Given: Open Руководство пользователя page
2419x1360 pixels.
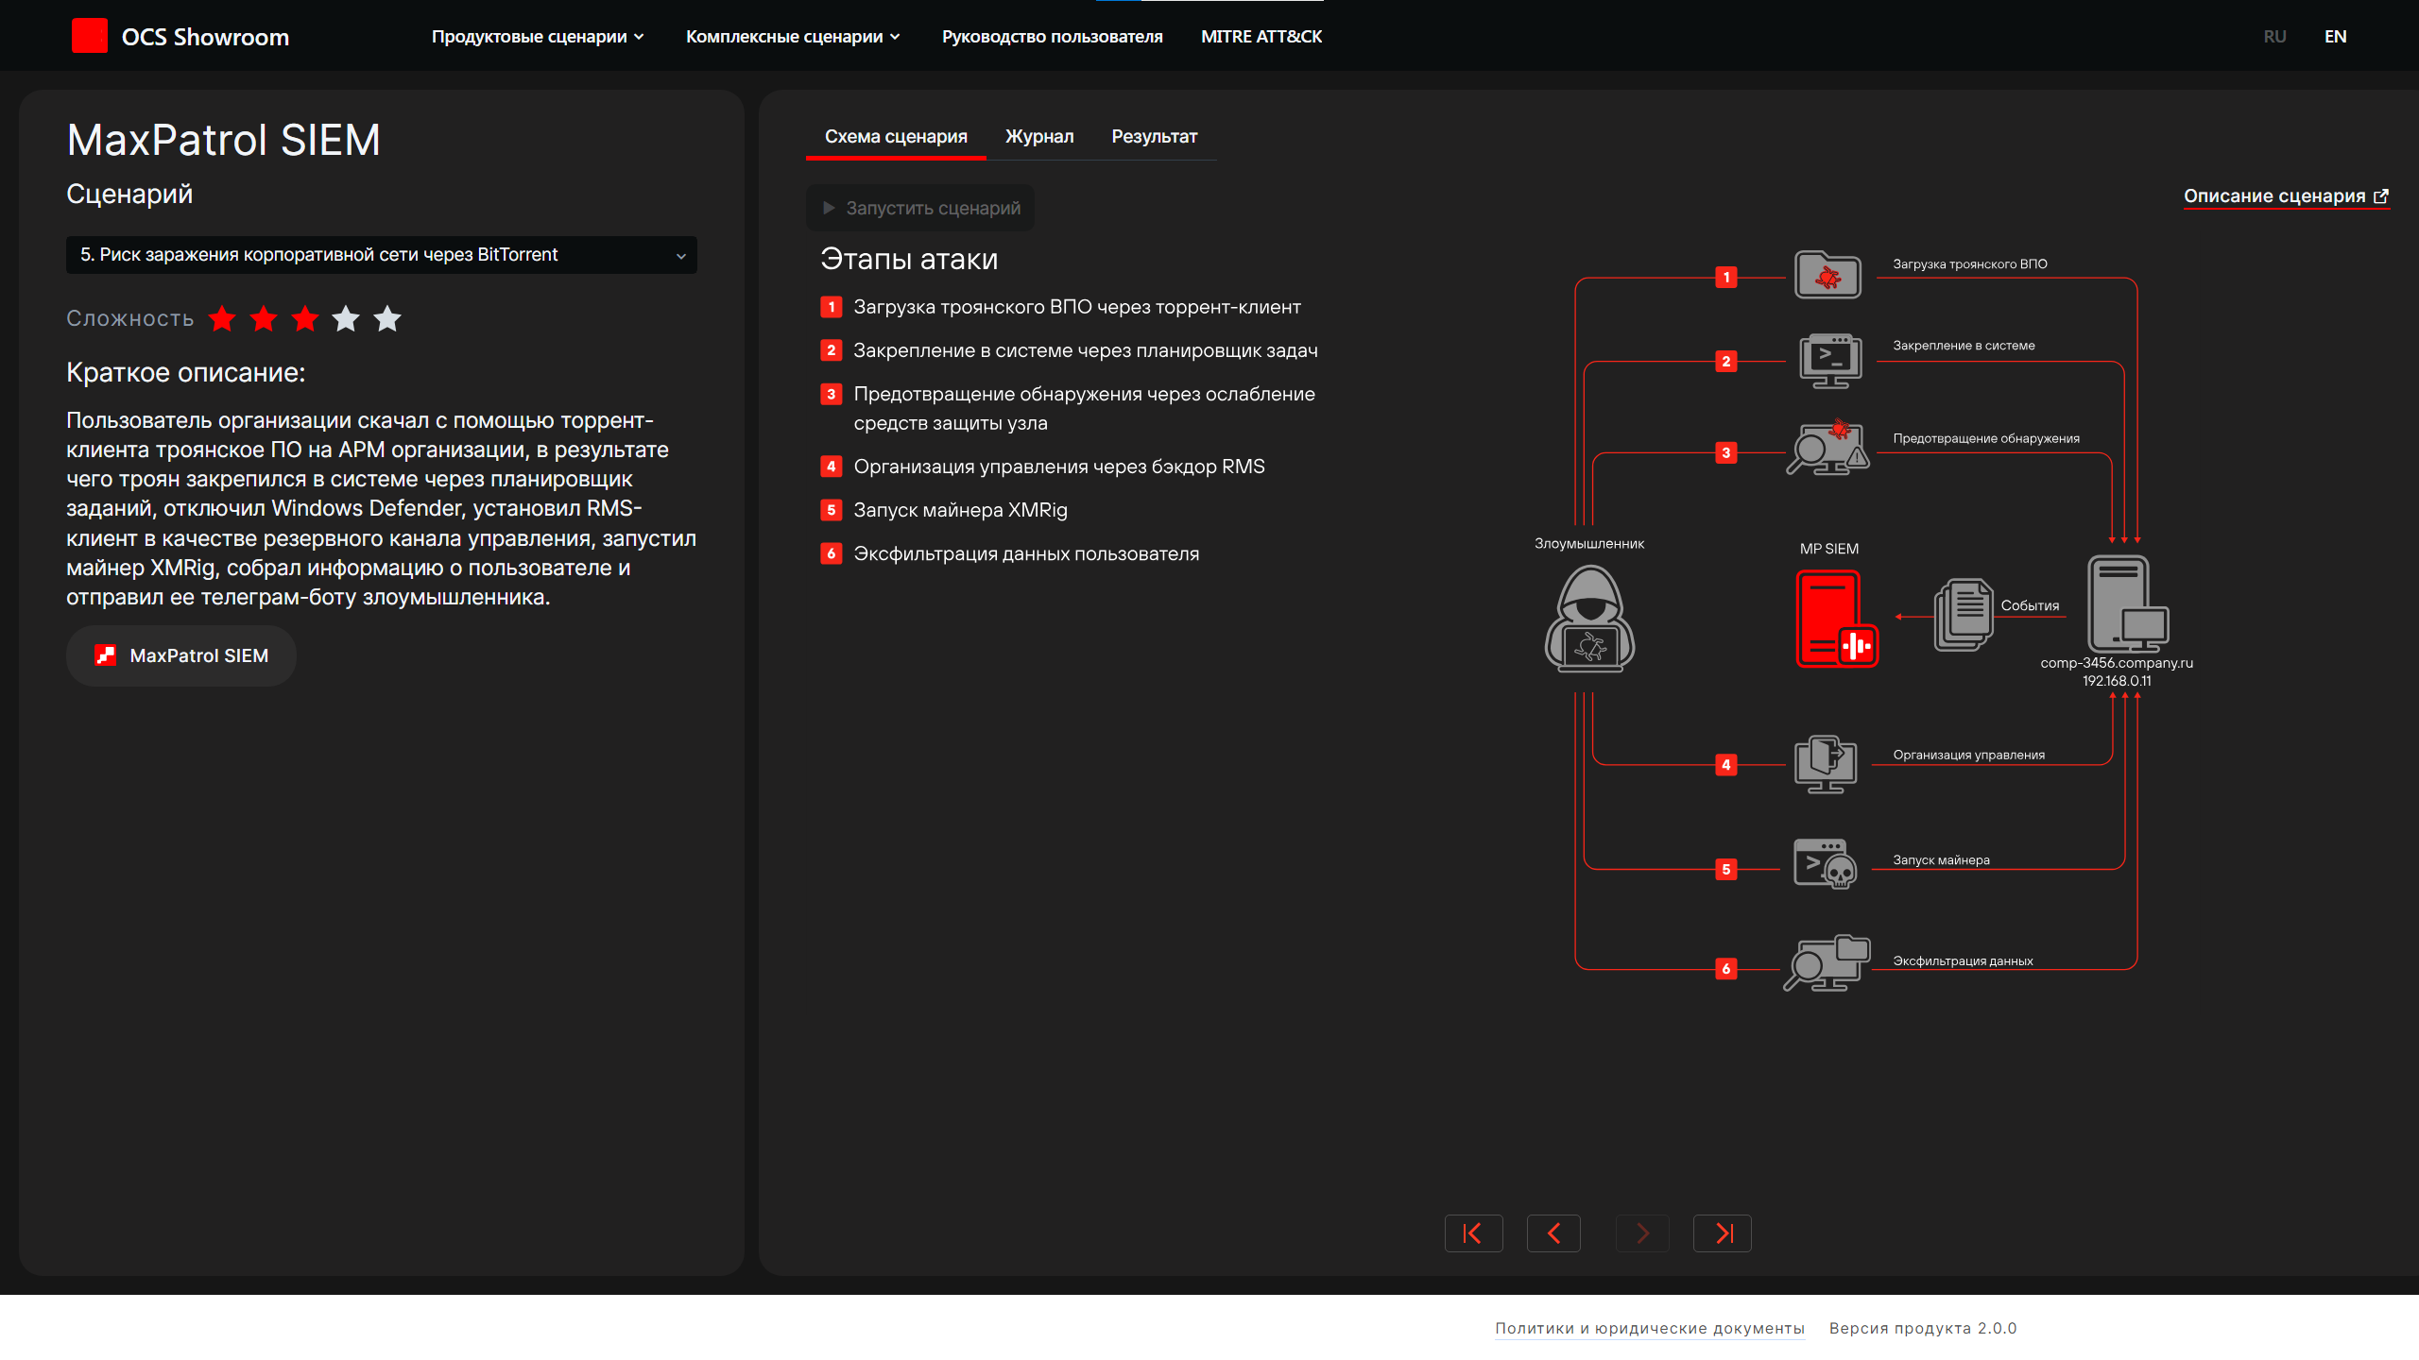Looking at the screenshot, I should click(x=1053, y=37).
